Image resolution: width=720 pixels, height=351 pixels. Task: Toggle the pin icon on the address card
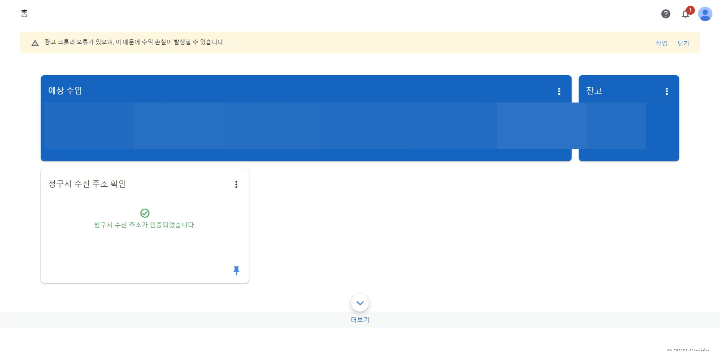(x=236, y=270)
